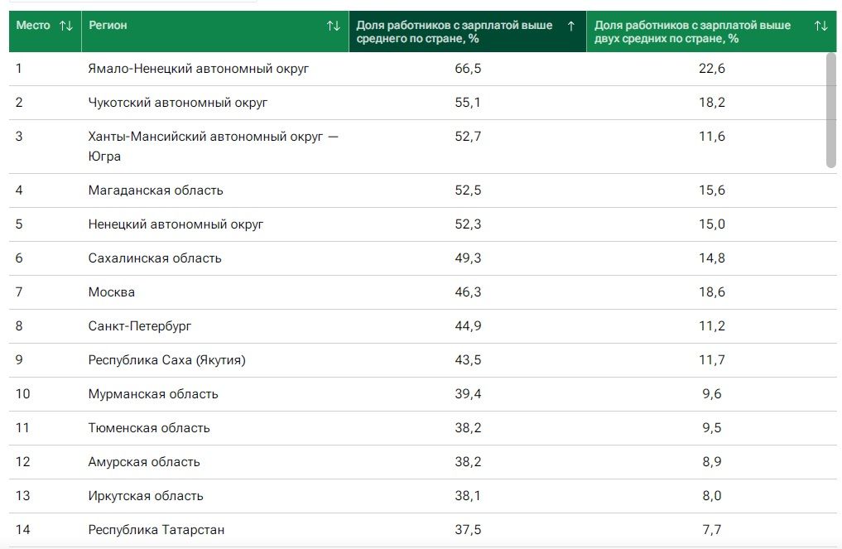Select the 18,6 value in Москва row
The height and width of the screenshot is (549, 842).
[711, 292]
